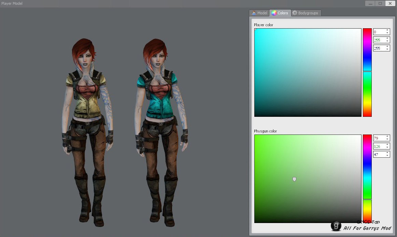Screen dimensions: 397x237
Task: Close the Player Model window
Action: pos(390,3)
